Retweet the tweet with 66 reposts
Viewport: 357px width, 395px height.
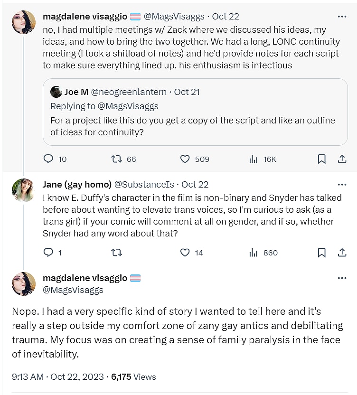click(116, 159)
